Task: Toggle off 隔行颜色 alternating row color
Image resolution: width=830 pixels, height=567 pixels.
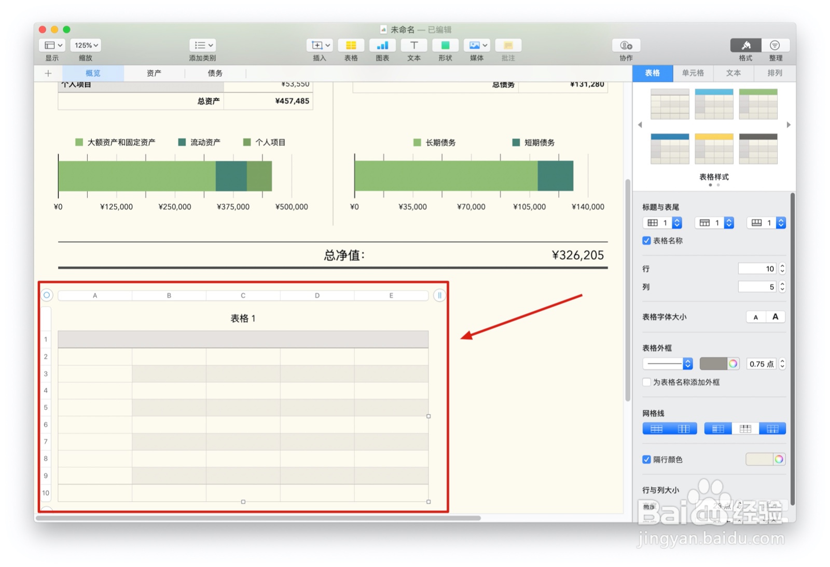Action: [x=646, y=459]
